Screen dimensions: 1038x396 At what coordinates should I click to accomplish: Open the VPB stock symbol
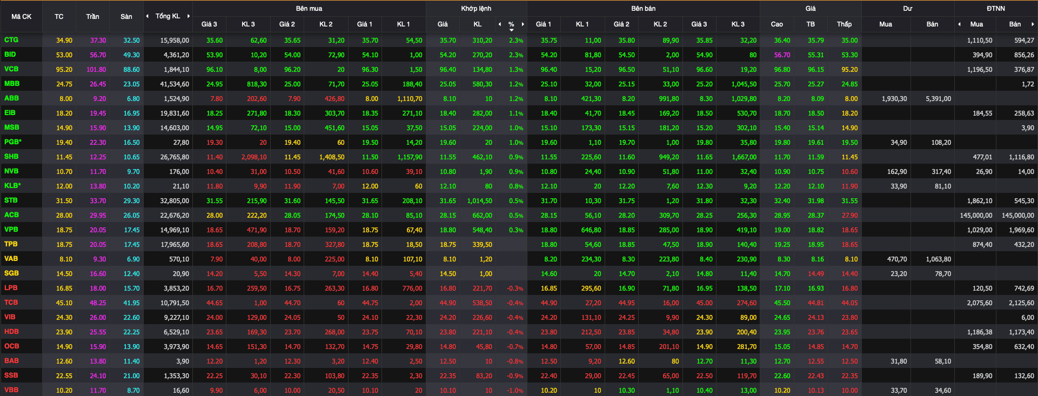[x=11, y=230]
